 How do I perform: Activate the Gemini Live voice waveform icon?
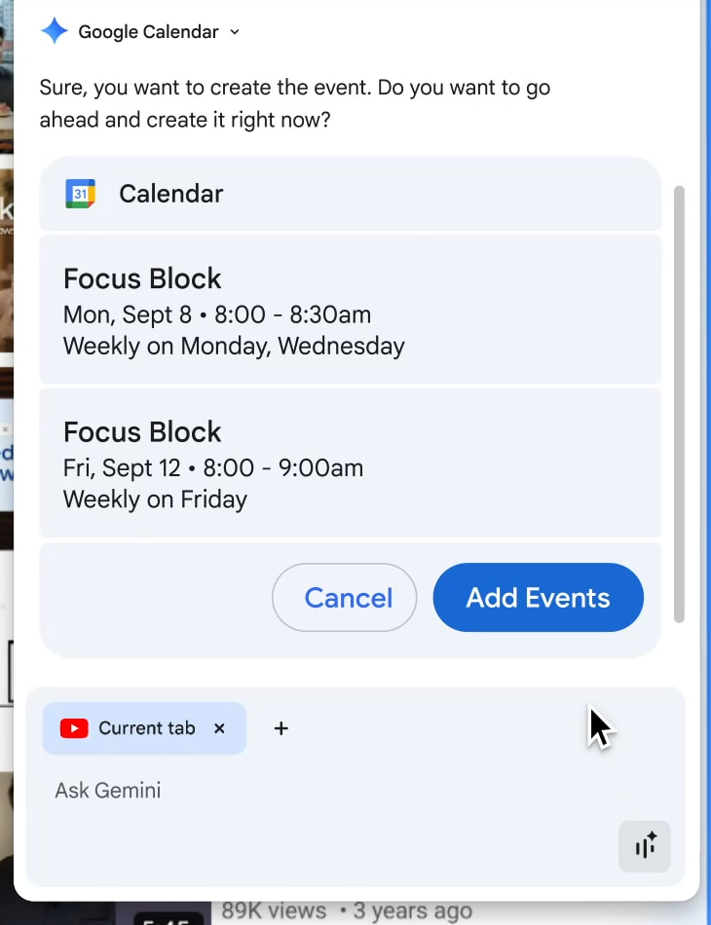click(644, 846)
